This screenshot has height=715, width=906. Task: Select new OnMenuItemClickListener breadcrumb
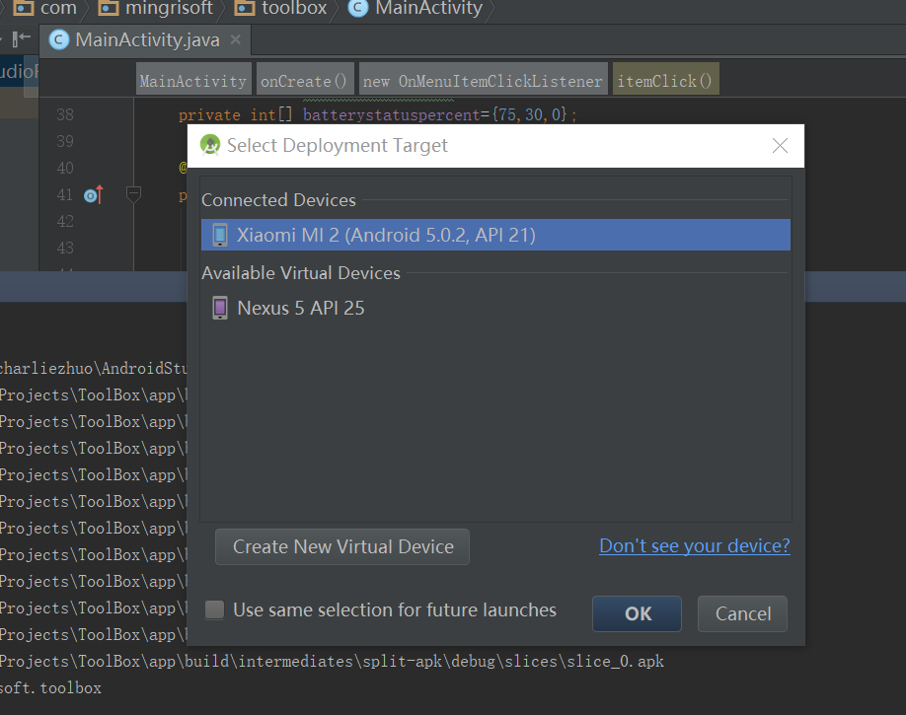483,81
